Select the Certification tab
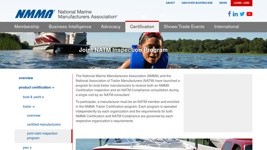This screenshot has height=150, width=267. [x=142, y=27]
